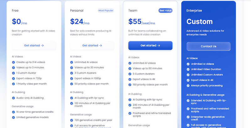Click checkmark next to Export videos in 1080p
This screenshot has height=128, width=251.
(x=72, y=79)
